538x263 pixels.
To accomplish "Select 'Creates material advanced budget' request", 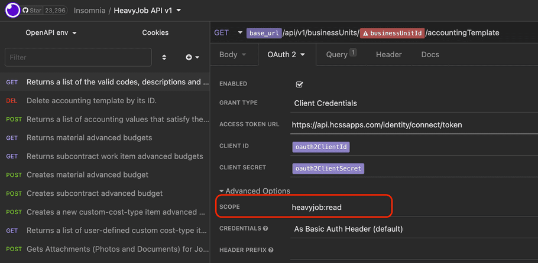I will pos(105,175).
